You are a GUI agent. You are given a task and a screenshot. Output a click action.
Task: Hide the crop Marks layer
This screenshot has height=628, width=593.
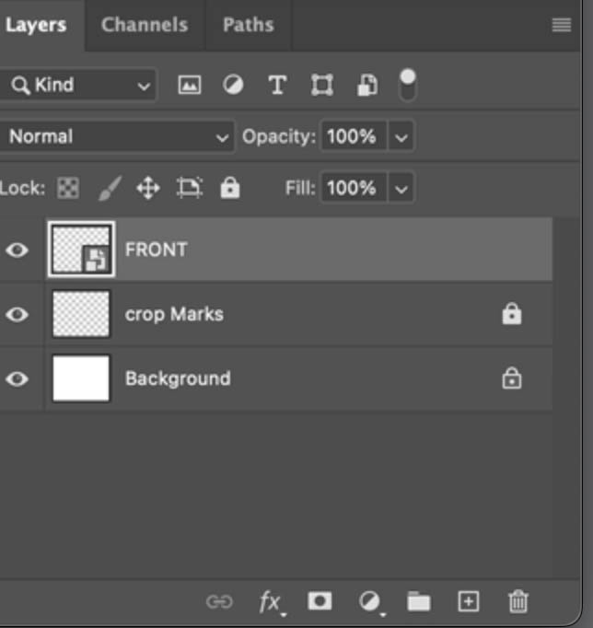pos(17,314)
